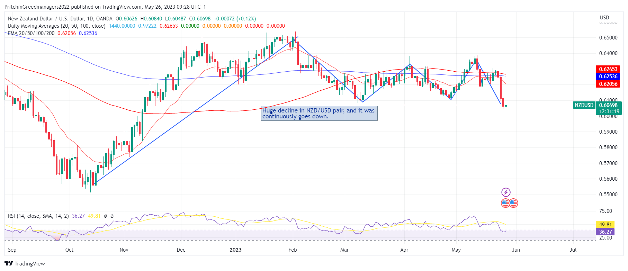Click the EMA value 0.62536 in legend

pos(88,33)
